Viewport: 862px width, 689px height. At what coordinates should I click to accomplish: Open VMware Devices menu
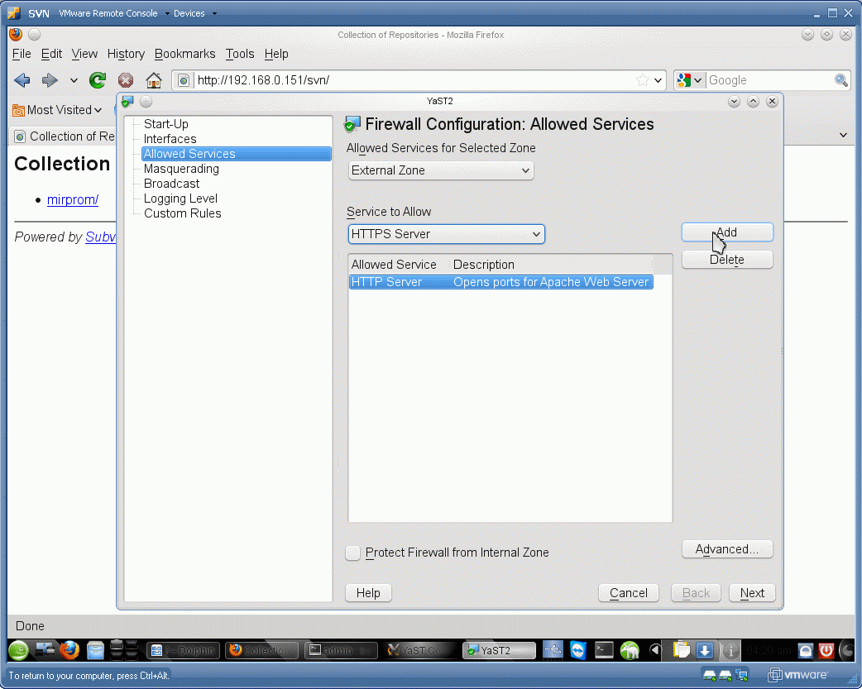[x=194, y=13]
